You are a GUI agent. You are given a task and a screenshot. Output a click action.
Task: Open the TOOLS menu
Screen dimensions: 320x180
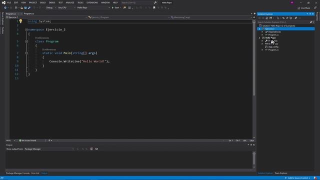point(80,2)
